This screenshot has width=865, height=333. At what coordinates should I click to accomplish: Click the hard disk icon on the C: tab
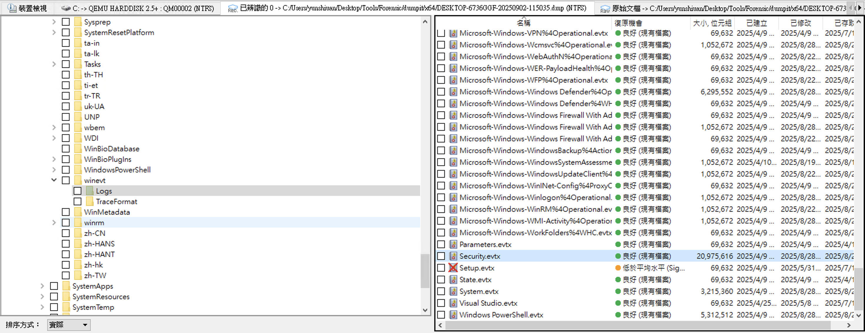66,8
